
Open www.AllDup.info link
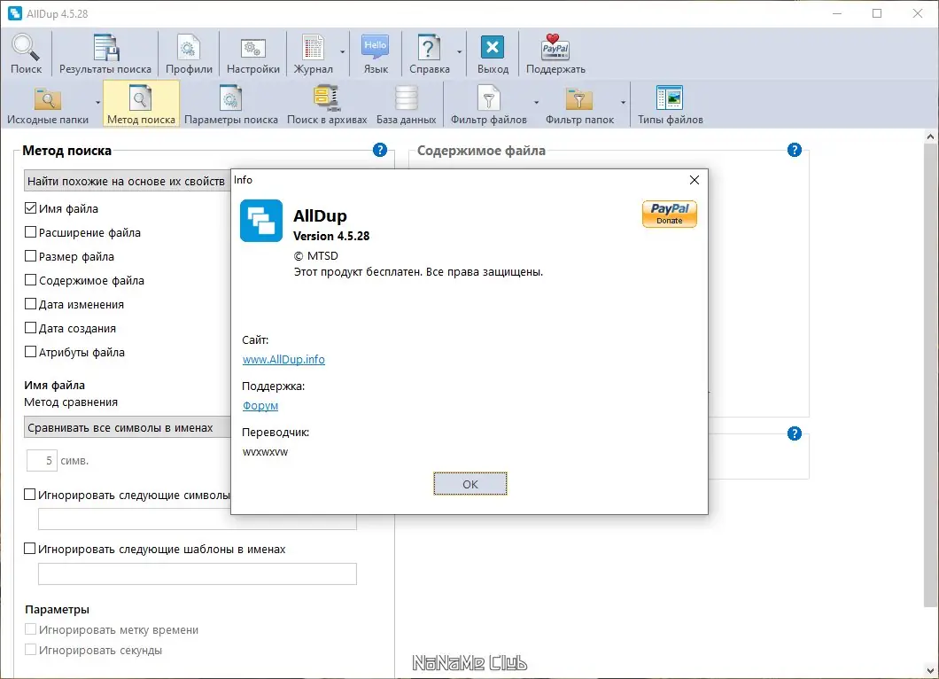click(x=283, y=360)
